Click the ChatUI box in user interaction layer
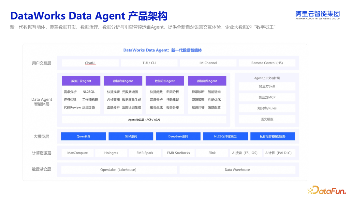 pos(90,63)
